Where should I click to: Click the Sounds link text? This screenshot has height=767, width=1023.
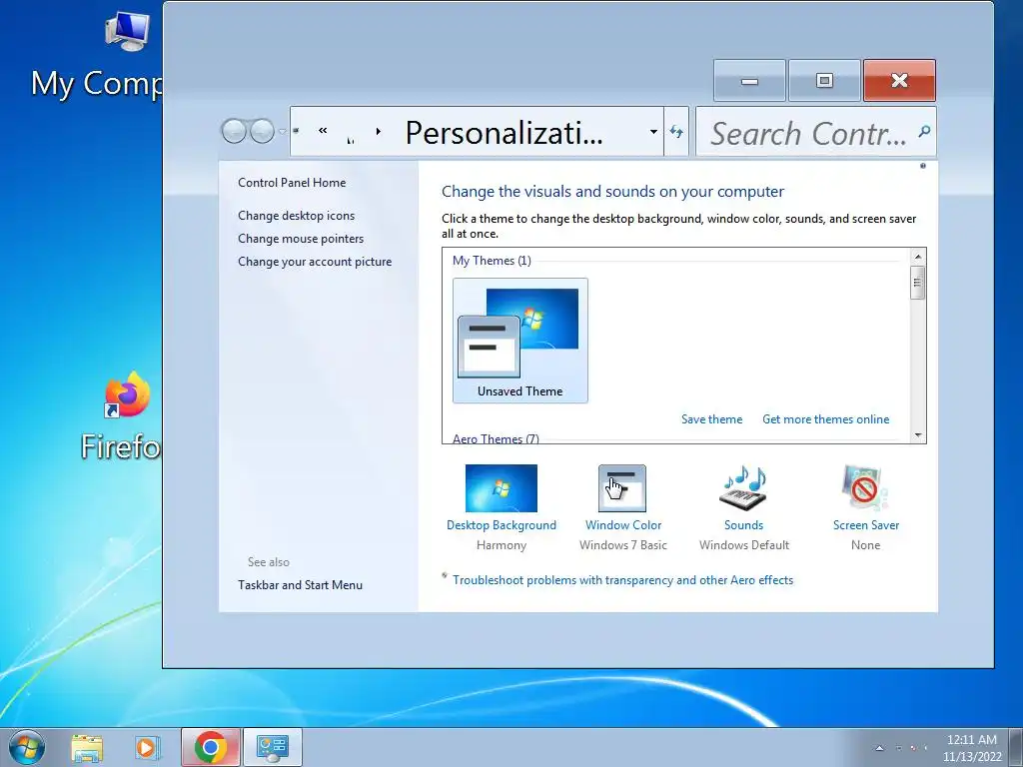click(x=743, y=525)
